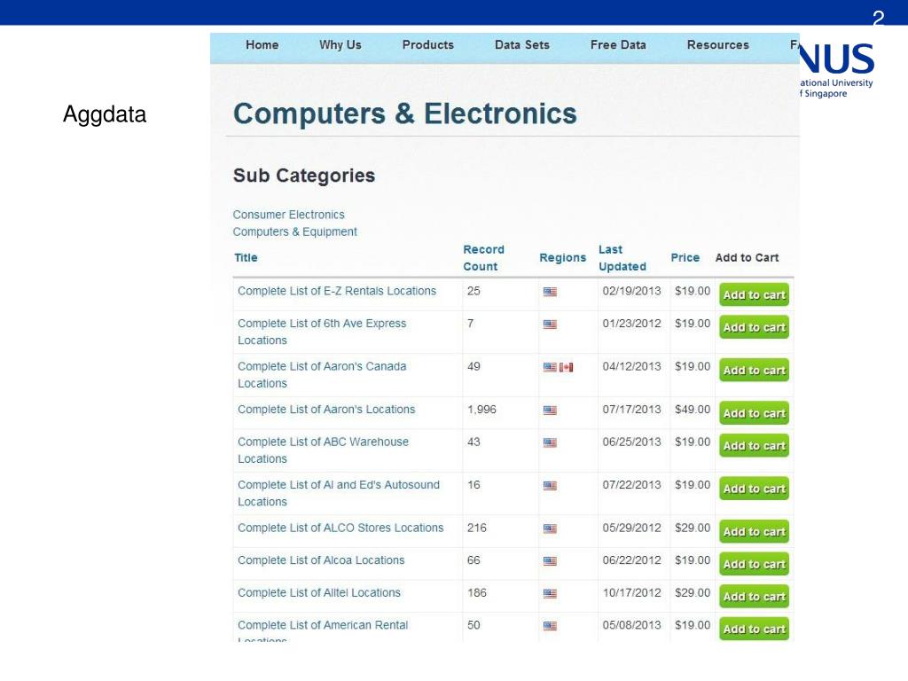Open the Why Us menu item

pyautogui.click(x=340, y=44)
